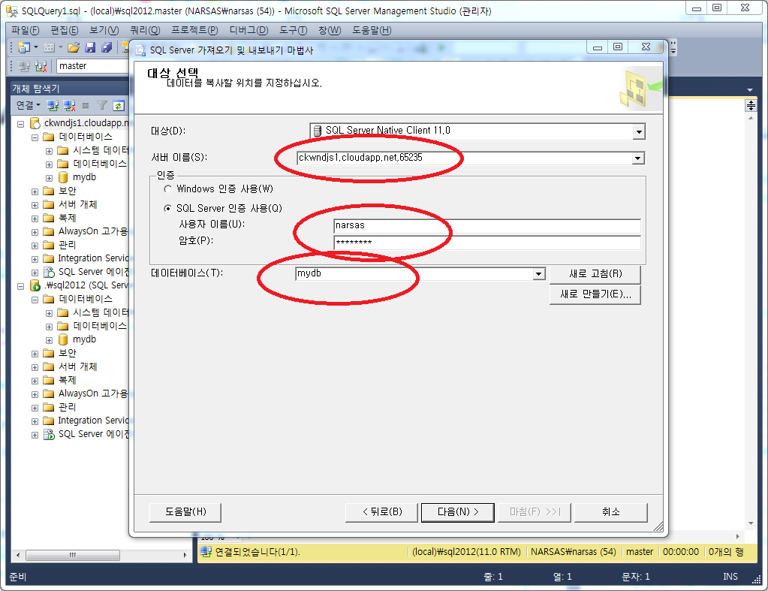The image size is (768, 591).
Task: Click the wizard title bar icon
Action: (140, 50)
